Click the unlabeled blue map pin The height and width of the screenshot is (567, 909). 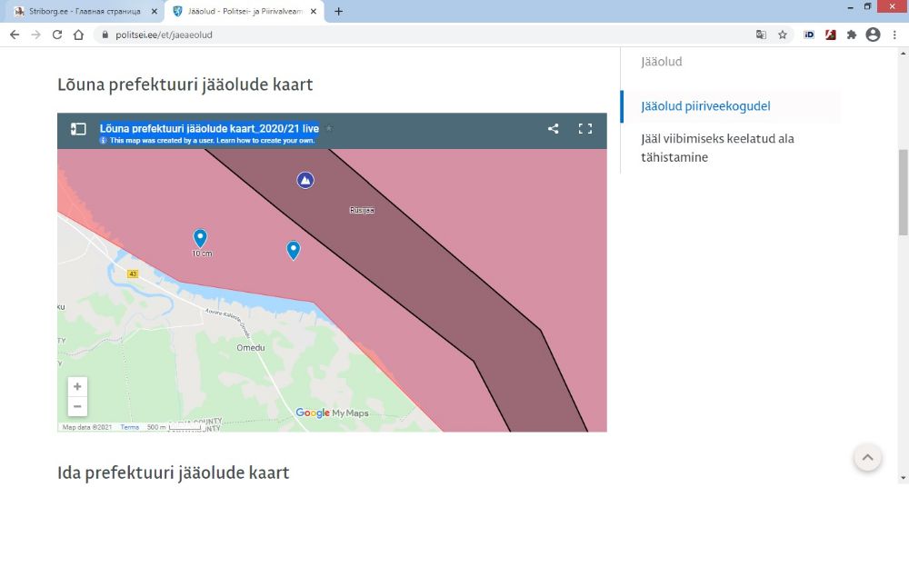coord(293,250)
